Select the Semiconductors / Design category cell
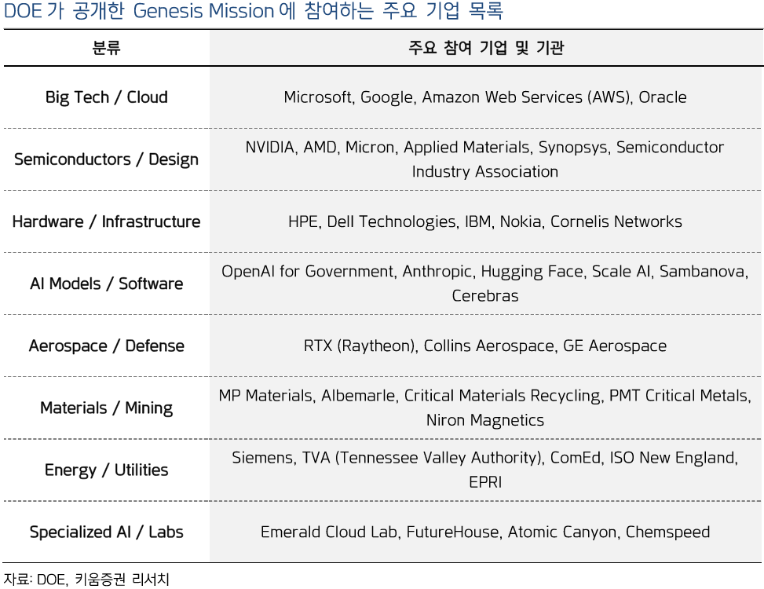The image size is (764, 589). click(x=106, y=159)
